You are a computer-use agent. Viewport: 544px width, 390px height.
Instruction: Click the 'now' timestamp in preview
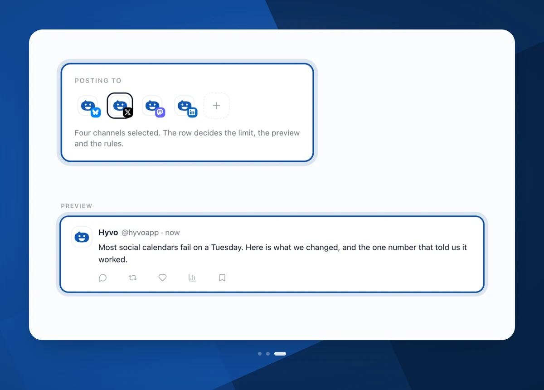pos(173,233)
